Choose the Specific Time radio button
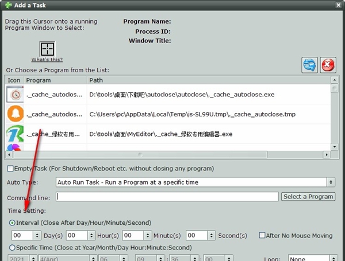 point(12,248)
